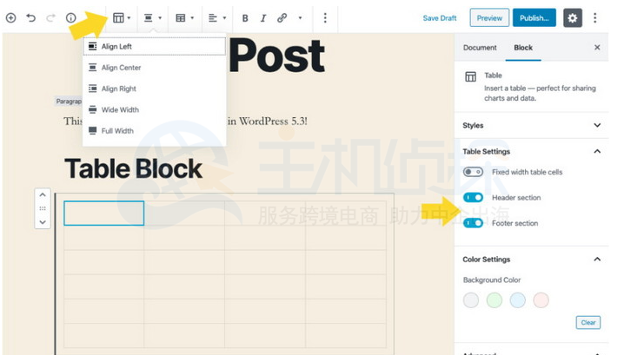Undo the last change

coord(30,18)
